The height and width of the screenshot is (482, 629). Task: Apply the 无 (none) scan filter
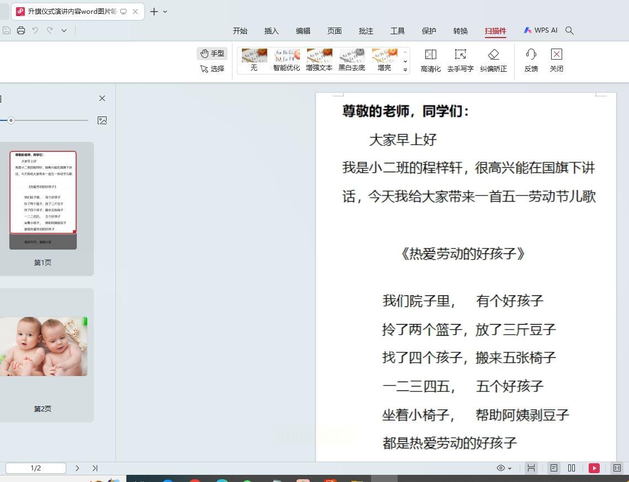coord(255,60)
